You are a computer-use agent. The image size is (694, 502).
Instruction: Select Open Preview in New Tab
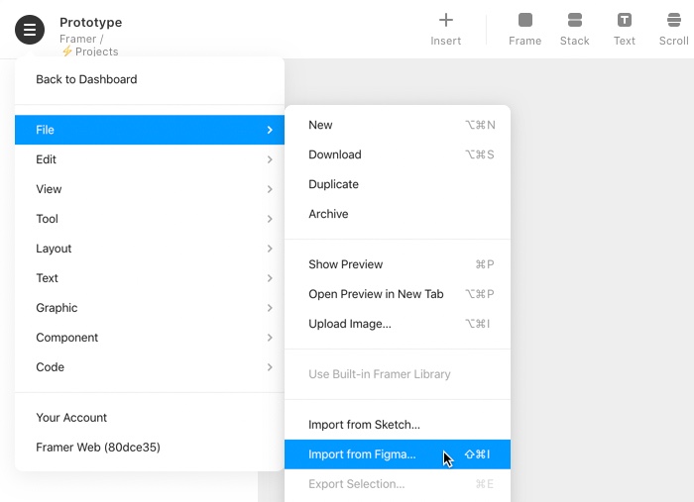pyautogui.click(x=398, y=294)
